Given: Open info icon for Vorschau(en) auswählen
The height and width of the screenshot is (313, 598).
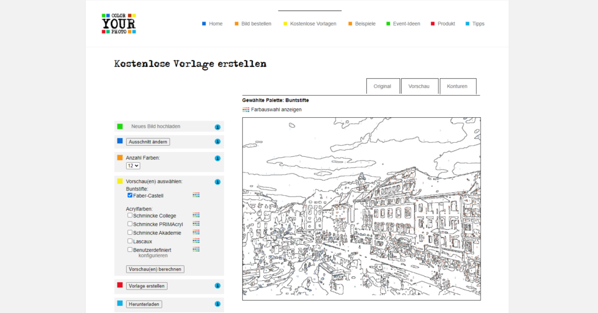Looking at the screenshot, I should pyautogui.click(x=217, y=182).
